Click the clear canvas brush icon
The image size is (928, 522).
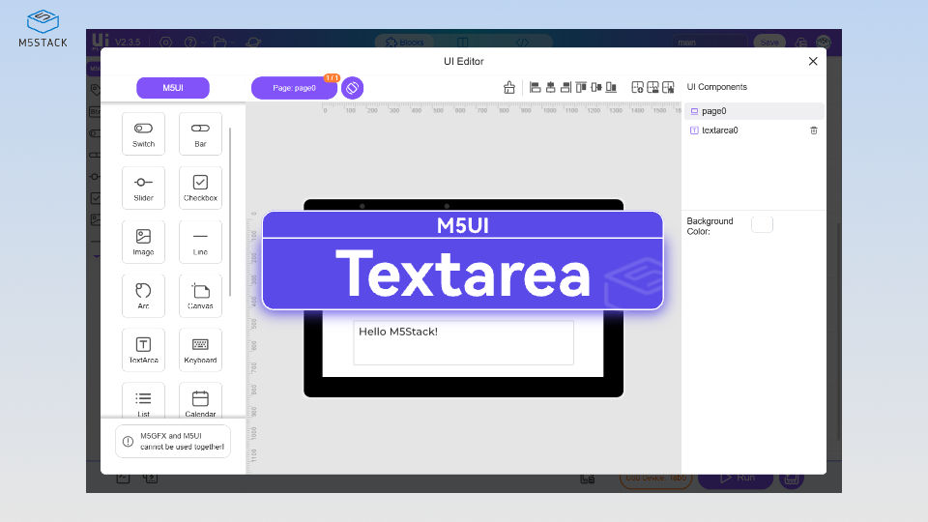(x=509, y=88)
